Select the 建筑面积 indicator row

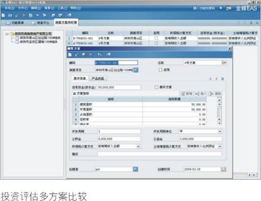tap(139, 104)
